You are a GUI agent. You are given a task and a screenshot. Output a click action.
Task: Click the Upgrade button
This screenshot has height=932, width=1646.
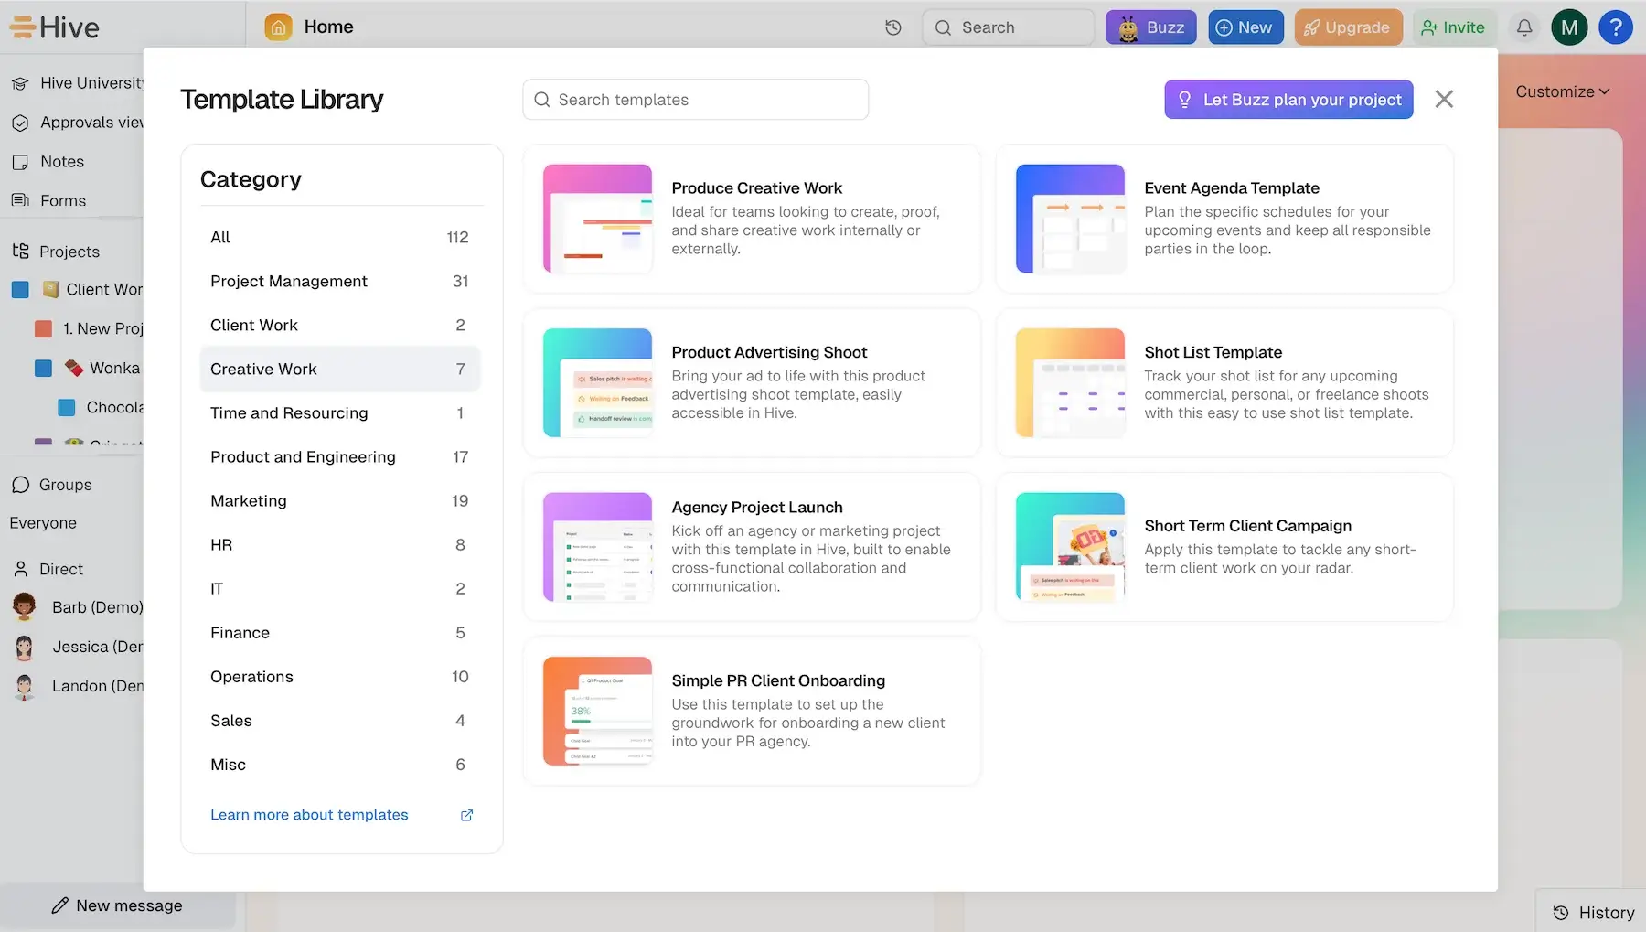pos(1348,27)
